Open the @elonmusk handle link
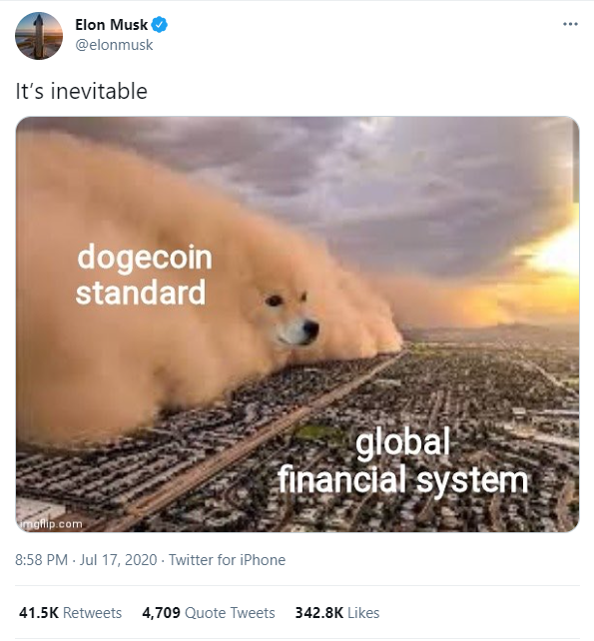Image resolution: width=594 pixels, height=641 pixels. point(114,45)
